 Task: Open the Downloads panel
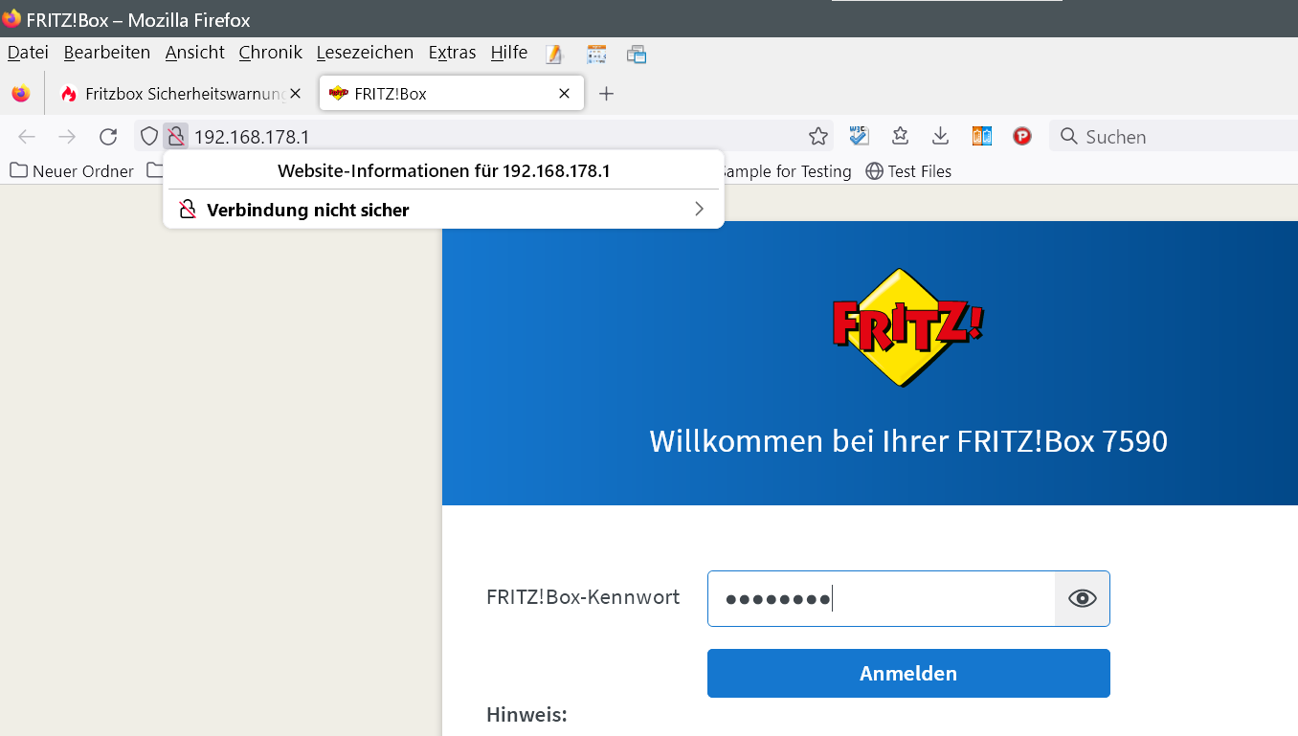click(x=941, y=137)
